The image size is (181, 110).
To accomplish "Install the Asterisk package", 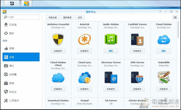I will pos(84,51).
